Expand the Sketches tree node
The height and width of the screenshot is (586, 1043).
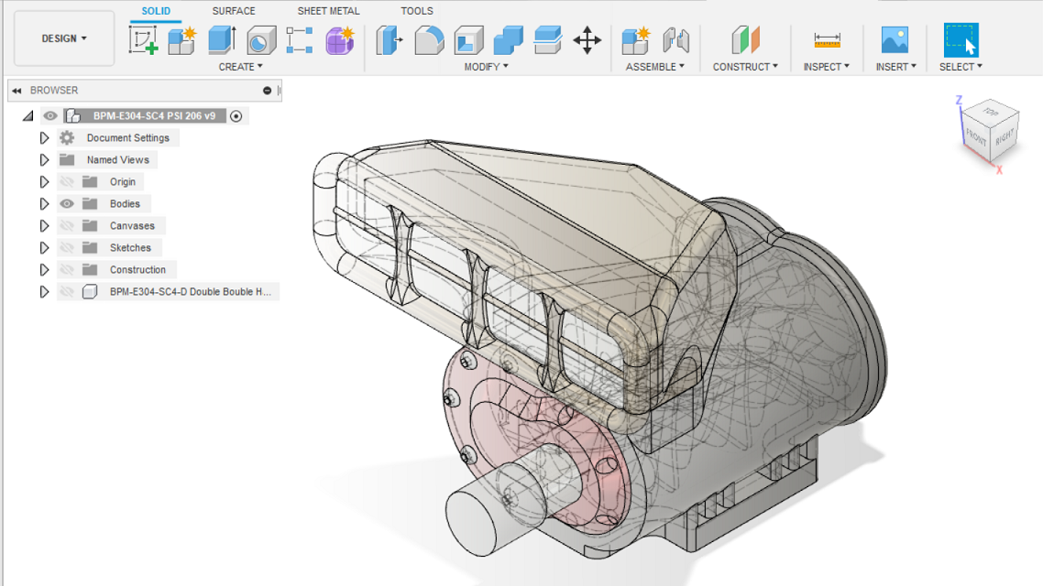[44, 247]
